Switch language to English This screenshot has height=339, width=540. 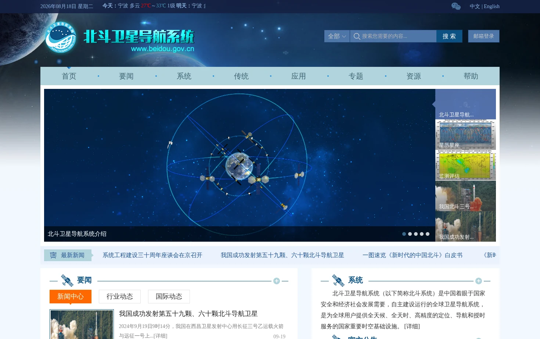492,6
